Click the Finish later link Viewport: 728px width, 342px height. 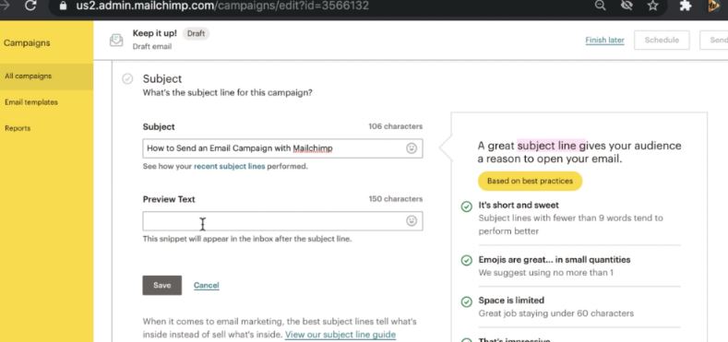pos(604,40)
